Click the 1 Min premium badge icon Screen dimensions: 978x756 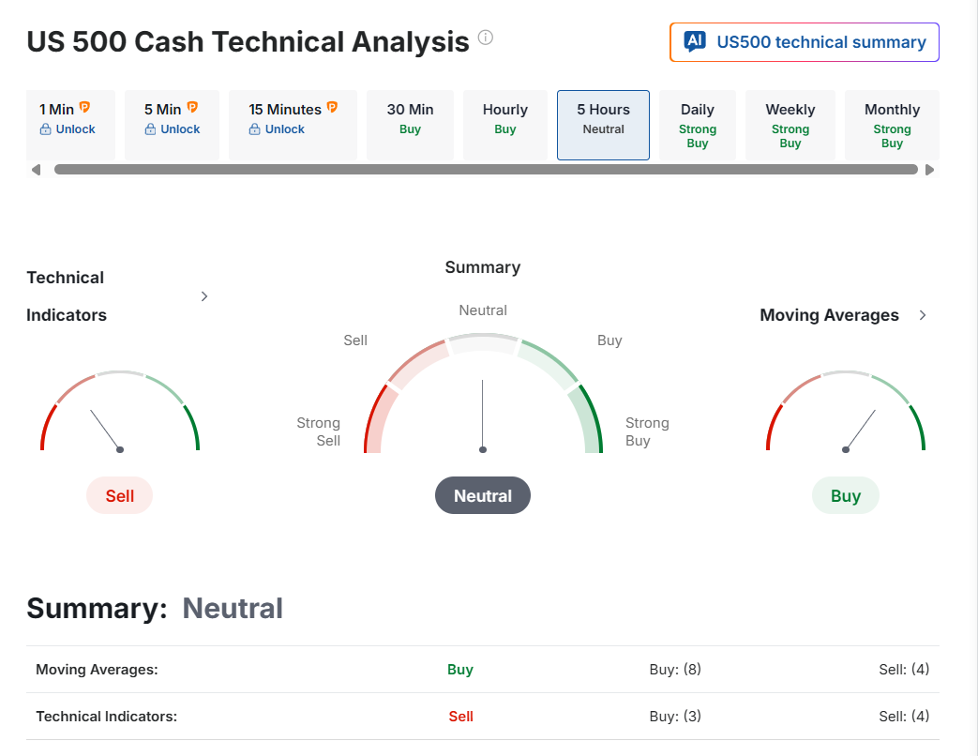pyautogui.click(x=85, y=108)
